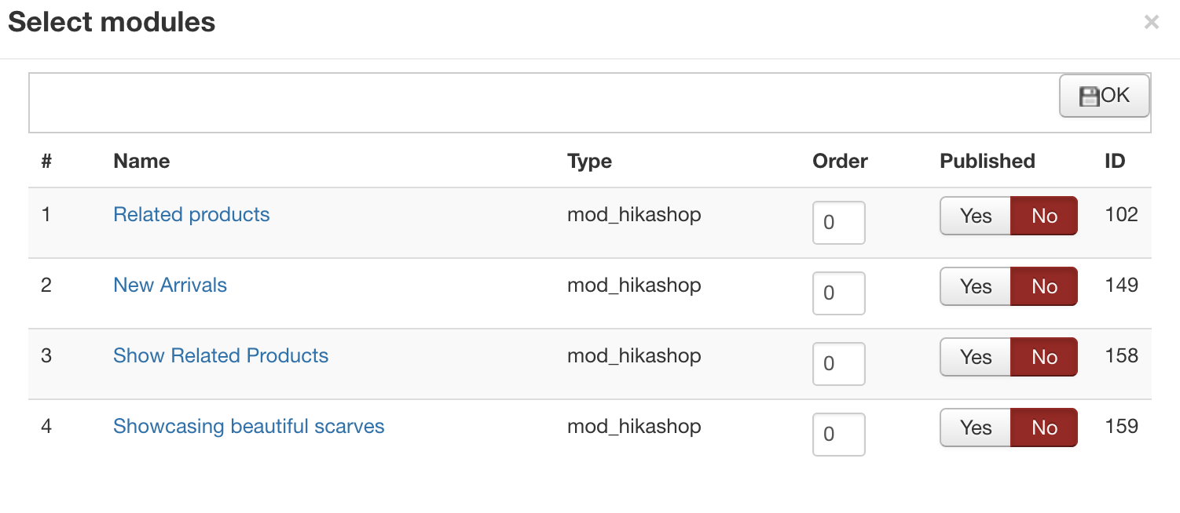Open the Show Related Products link

pos(221,356)
